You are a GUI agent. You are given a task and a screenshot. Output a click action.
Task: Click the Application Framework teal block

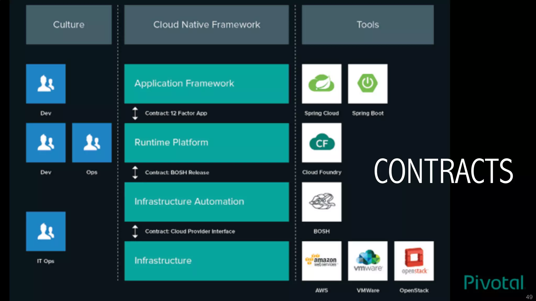click(x=206, y=84)
